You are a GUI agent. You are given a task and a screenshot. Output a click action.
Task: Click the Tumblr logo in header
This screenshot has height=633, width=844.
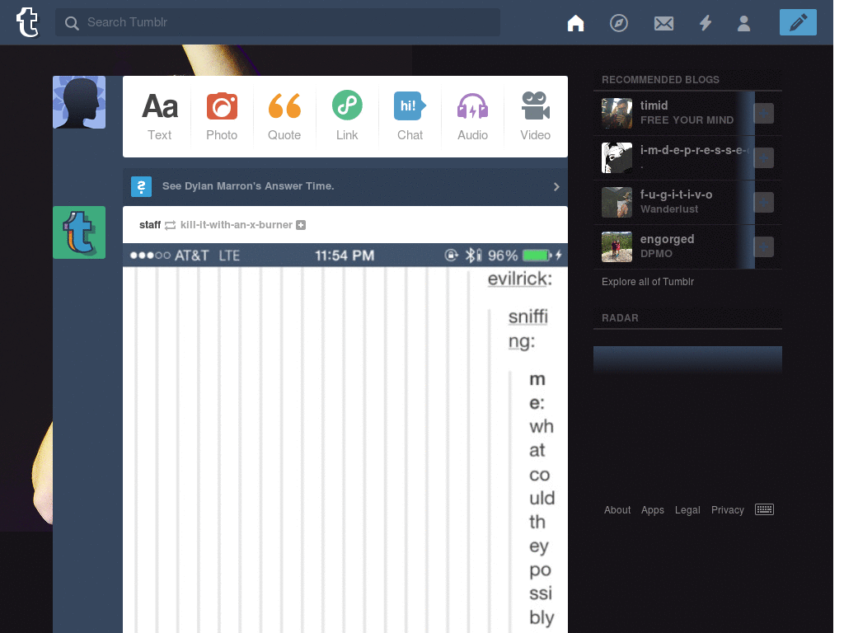tap(27, 22)
